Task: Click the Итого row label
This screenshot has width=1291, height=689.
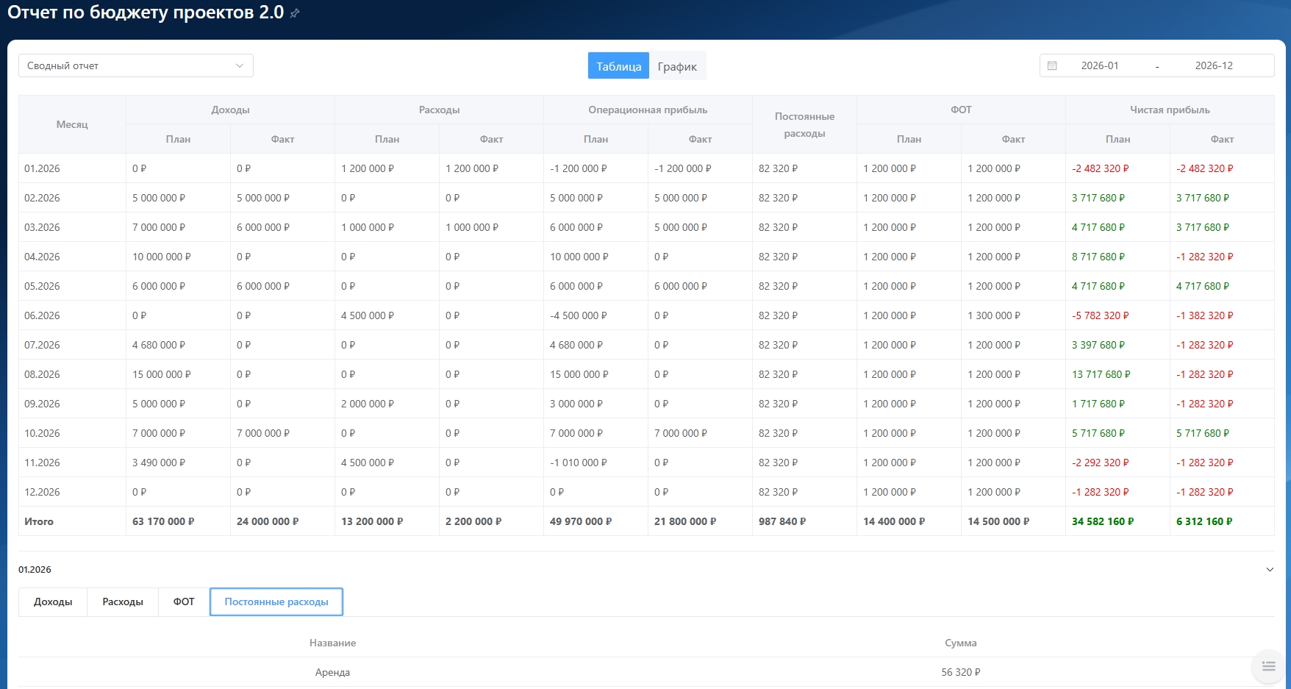Action: coord(39,521)
